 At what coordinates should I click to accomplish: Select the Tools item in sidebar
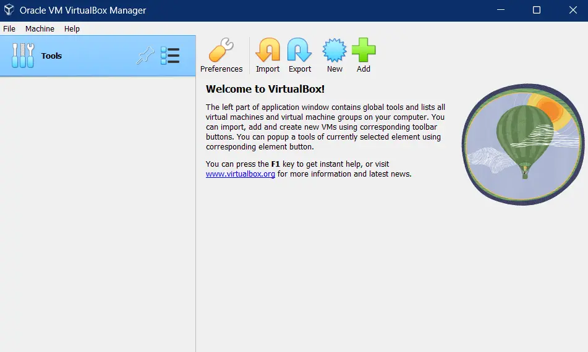point(98,56)
